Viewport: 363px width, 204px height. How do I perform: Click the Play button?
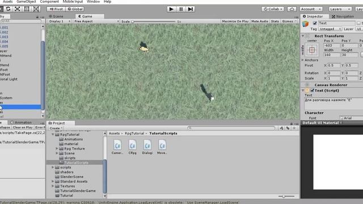pyautogui.click(x=171, y=9)
